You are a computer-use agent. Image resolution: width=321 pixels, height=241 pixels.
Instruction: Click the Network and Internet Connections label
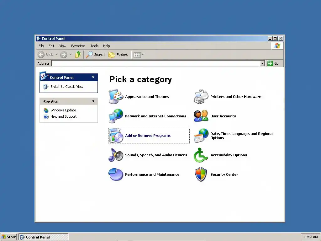[155, 116]
